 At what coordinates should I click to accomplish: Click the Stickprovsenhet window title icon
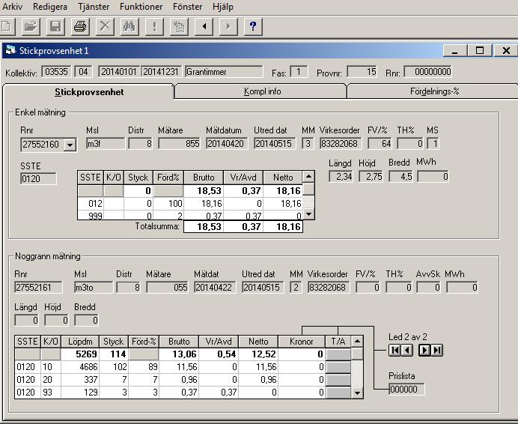click(10, 50)
